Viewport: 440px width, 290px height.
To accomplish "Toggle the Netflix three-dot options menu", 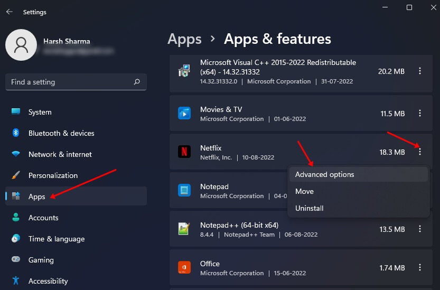I will (x=420, y=152).
